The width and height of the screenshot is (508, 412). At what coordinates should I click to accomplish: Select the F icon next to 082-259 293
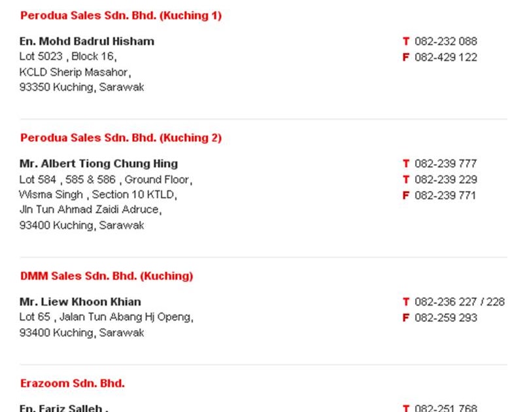(406, 318)
